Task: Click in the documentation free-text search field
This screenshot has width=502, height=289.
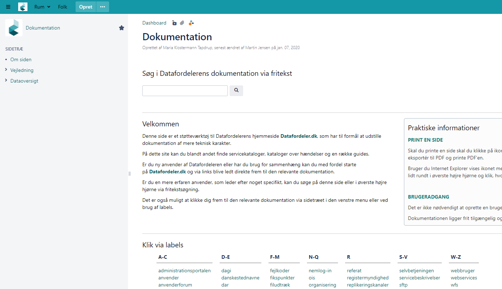Action: (185, 91)
